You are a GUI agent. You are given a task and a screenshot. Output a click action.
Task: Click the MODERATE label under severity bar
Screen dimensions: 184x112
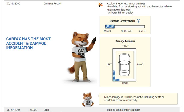click(x=126, y=31)
